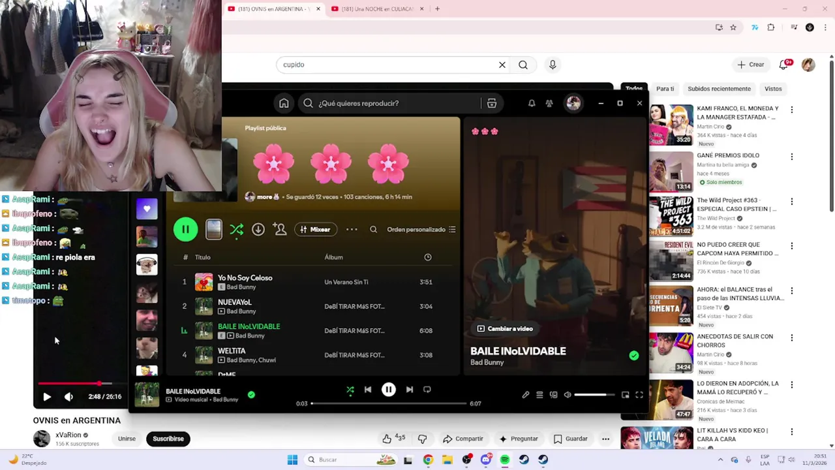Bookmark this page with star icon
Screen dimensions: 835x470
click(733, 27)
